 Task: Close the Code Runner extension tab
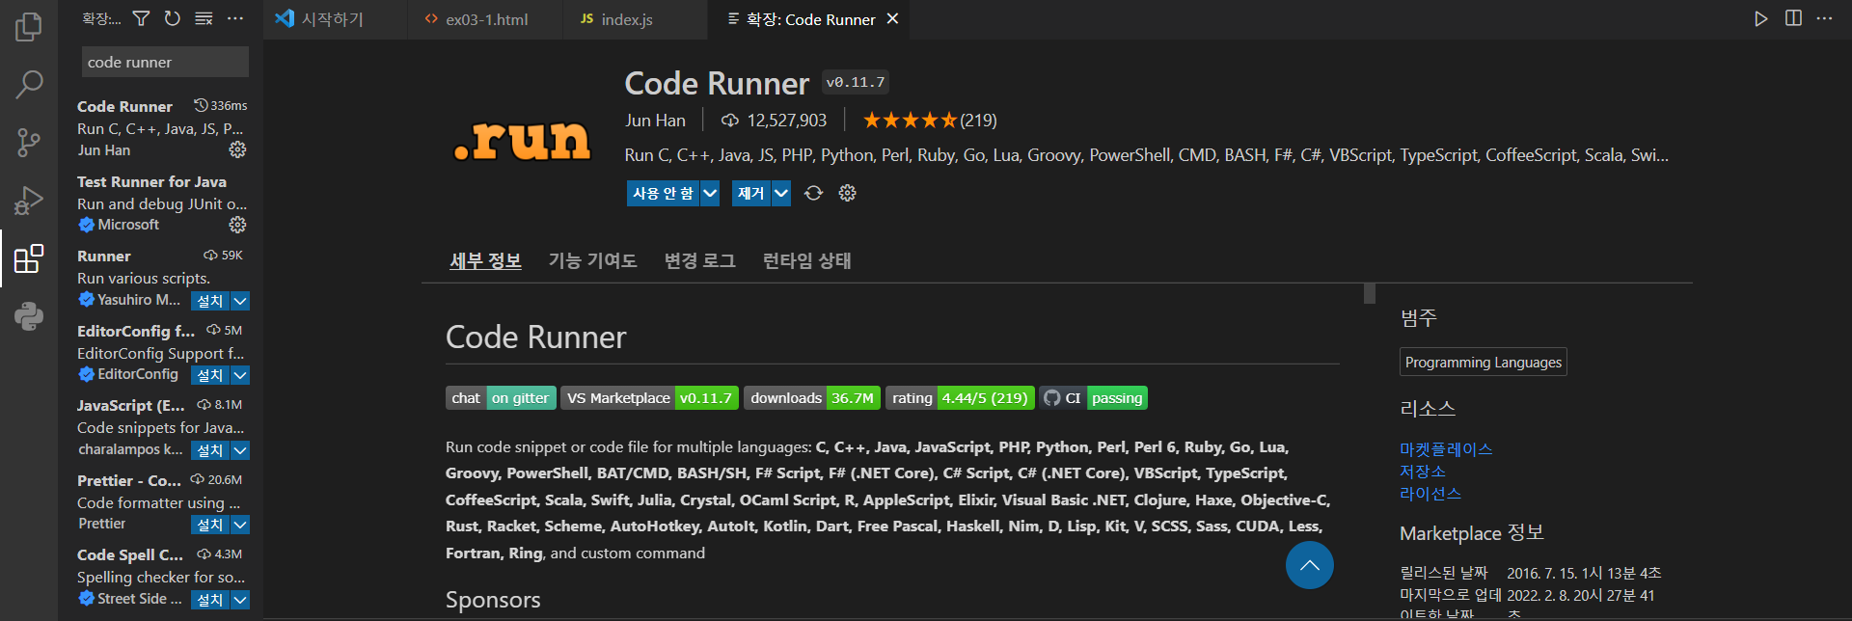pos(892,18)
